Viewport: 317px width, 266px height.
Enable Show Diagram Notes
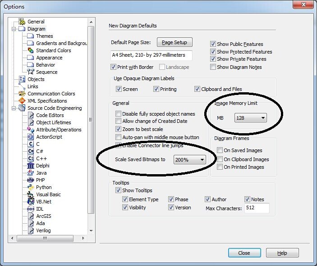[213, 67]
